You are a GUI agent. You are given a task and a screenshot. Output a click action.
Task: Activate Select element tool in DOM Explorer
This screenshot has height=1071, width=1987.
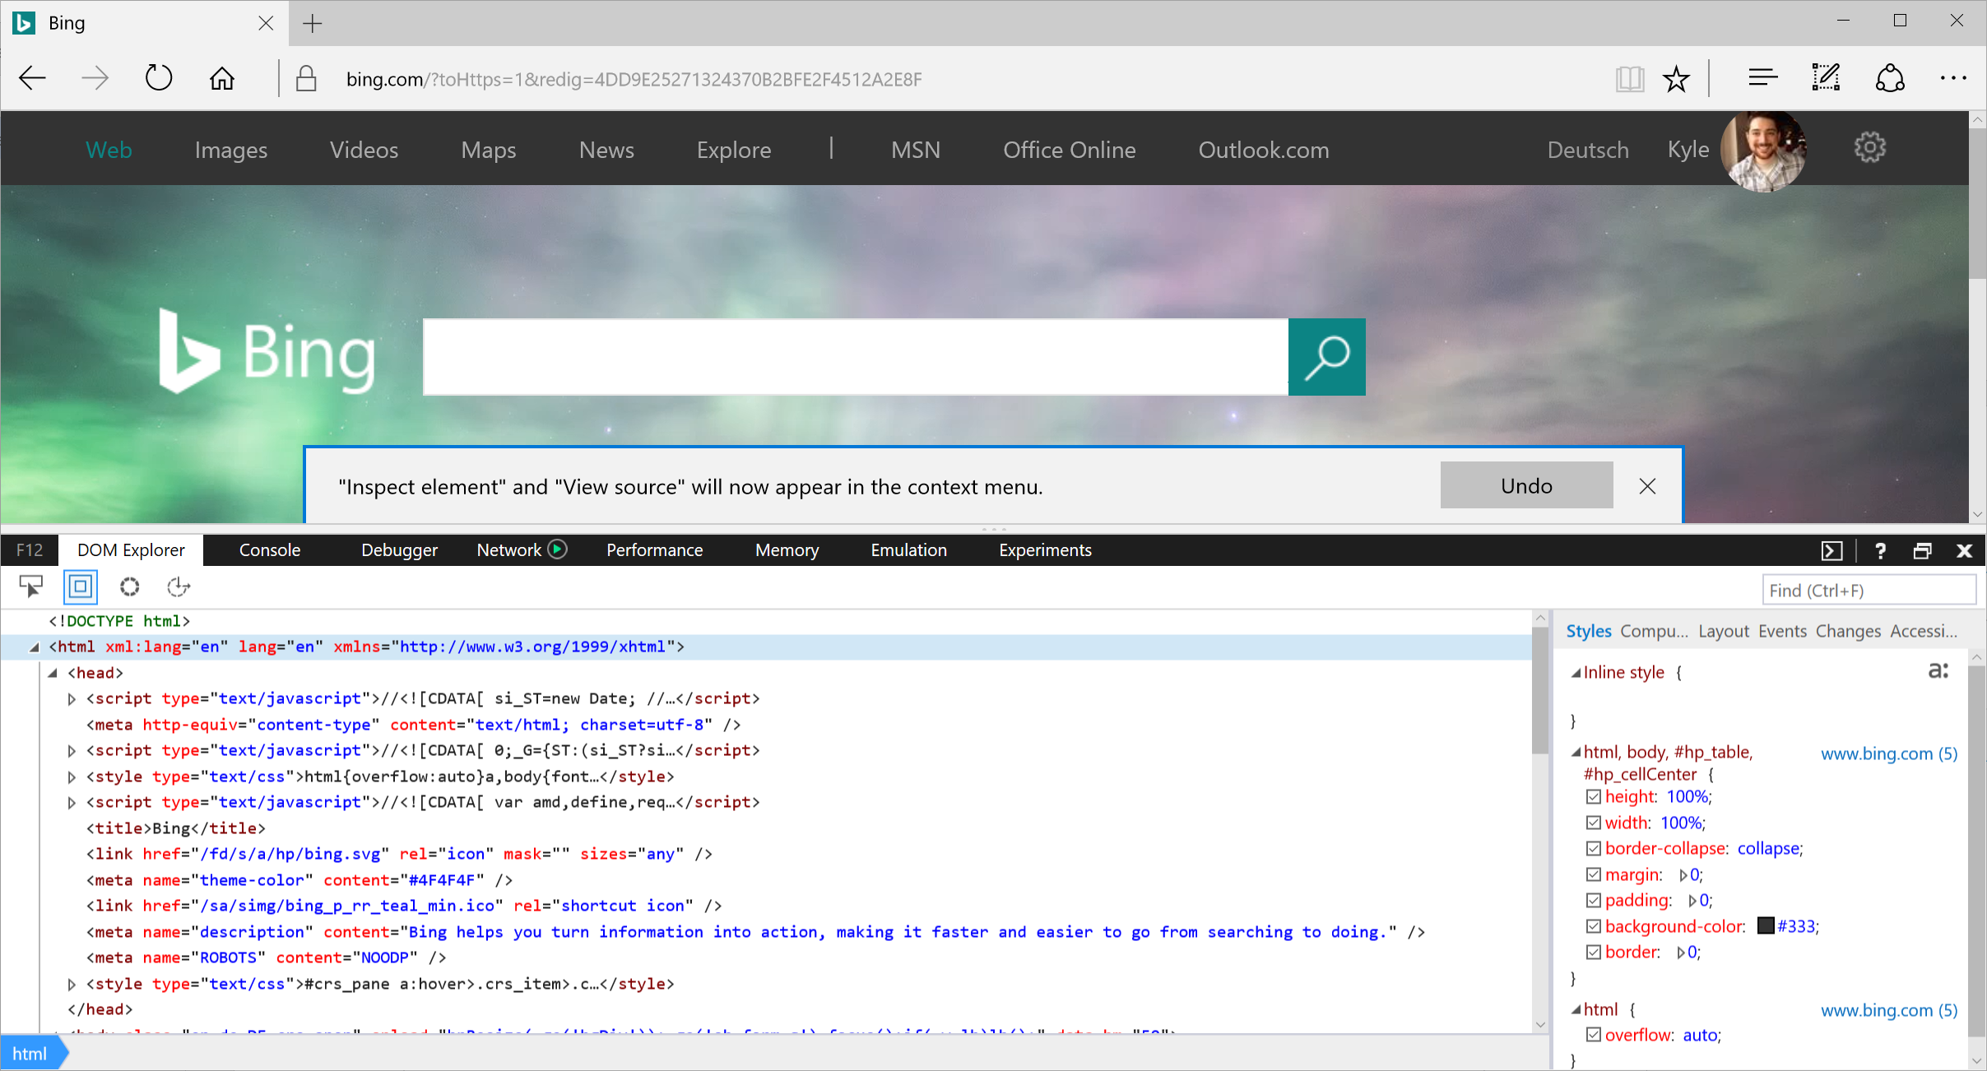coord(31,586)
